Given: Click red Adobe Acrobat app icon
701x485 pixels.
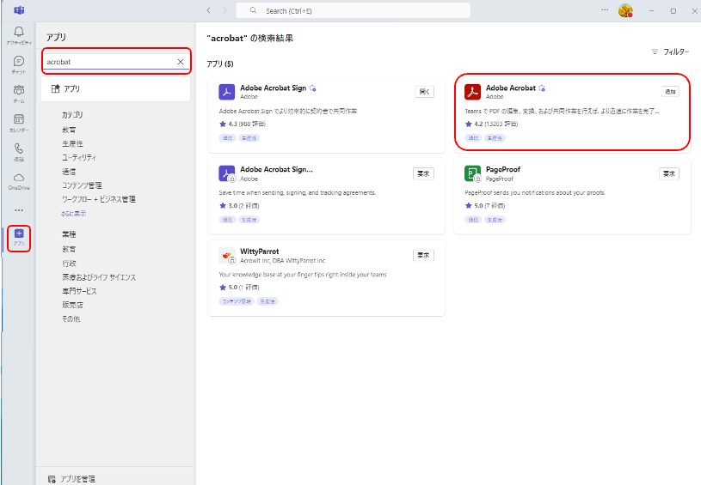Looking at the screenshot, I should 472,92.
